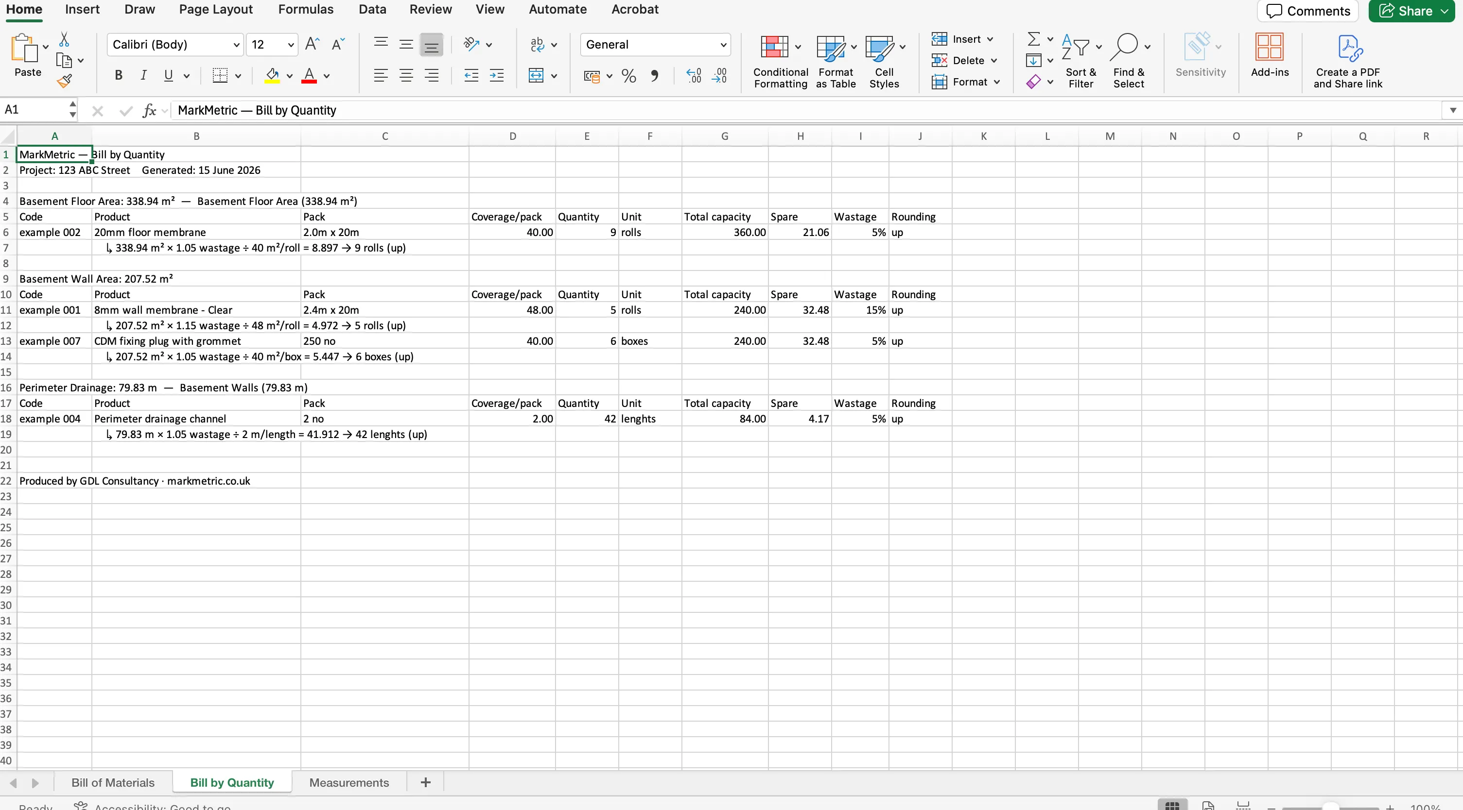Open Find & Select magnifier
Image resolution: width=1463 pixels, height=810 pixels.
click(1129, 61)
